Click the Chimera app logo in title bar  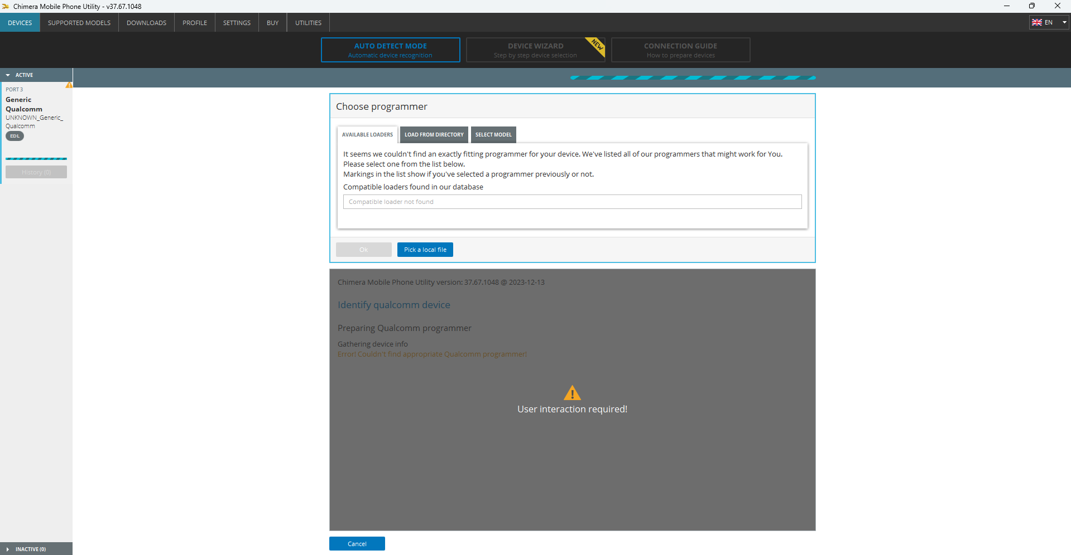point(6,6)
